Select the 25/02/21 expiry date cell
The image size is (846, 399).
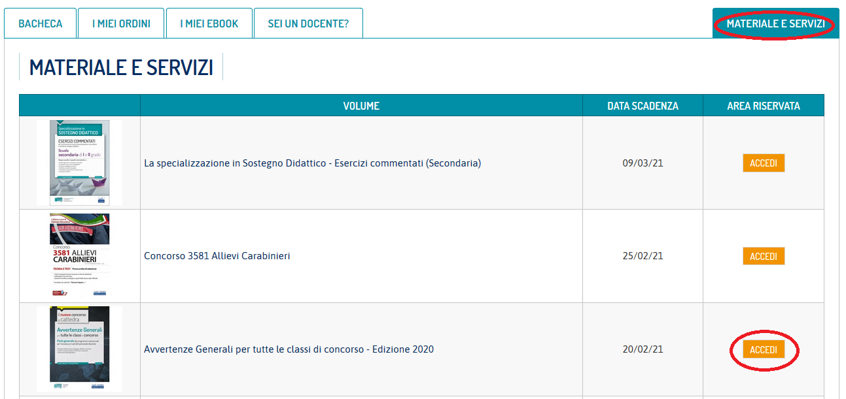click(x=643, y=256)
